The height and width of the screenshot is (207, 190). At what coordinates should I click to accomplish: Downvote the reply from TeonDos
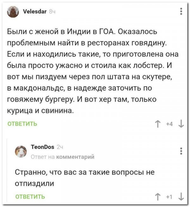(x=180, y=197)
